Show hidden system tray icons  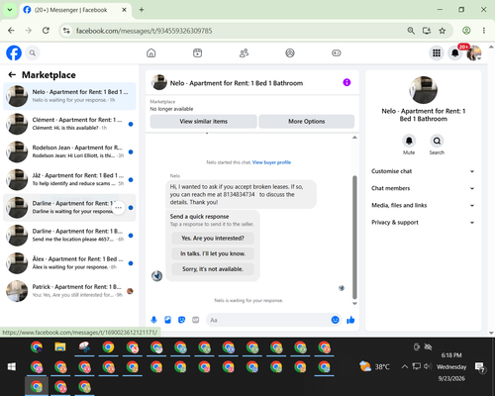tap(405, 366)
